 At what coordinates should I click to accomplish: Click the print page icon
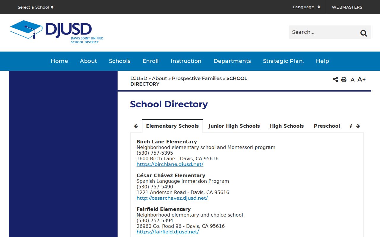coord(343,79)
